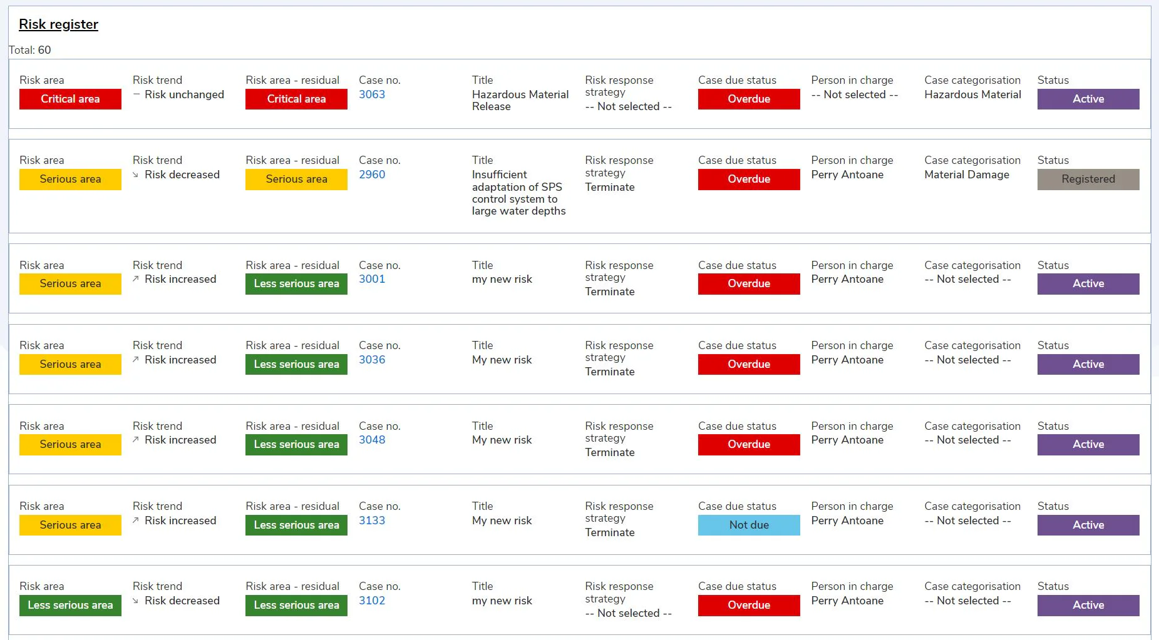This screenshot has width=1159, height=640.
Task: Click the Active status badge for case 3133
Action: click(1088, 525)
